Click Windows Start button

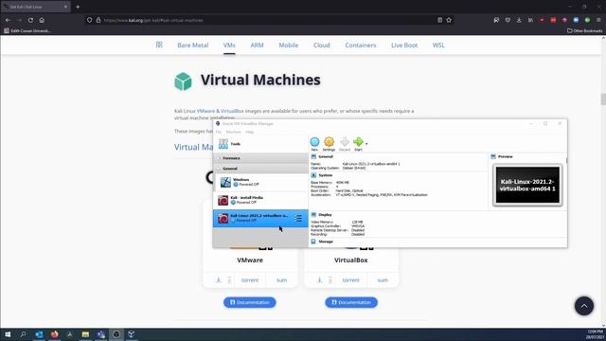8,334
